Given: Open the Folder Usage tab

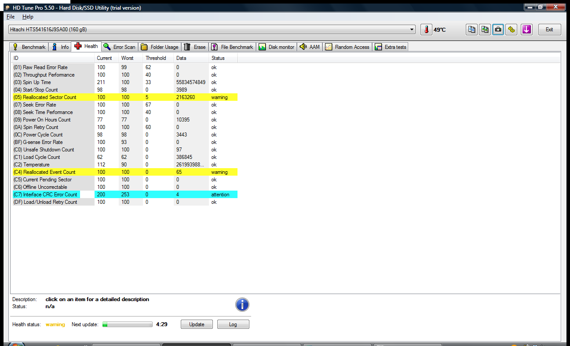Looking at the screenshot, I should pos(160,47).
